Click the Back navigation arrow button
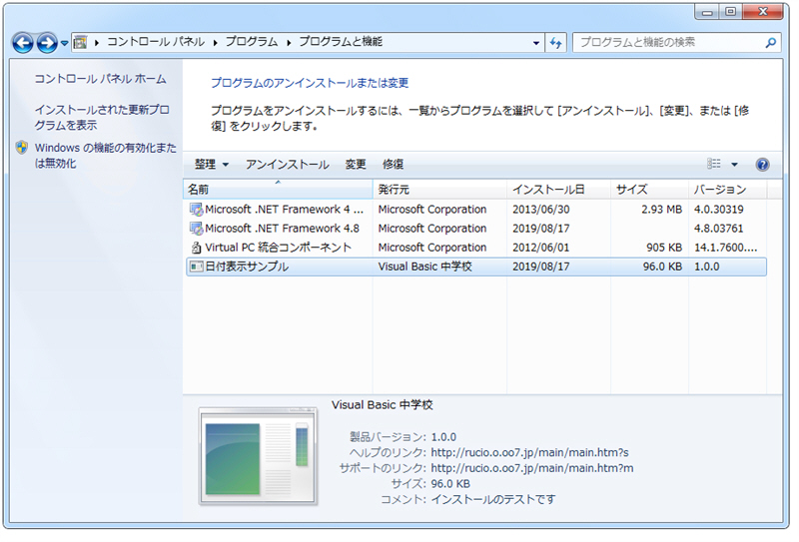The image size is (799, 542). click(23, 43)
